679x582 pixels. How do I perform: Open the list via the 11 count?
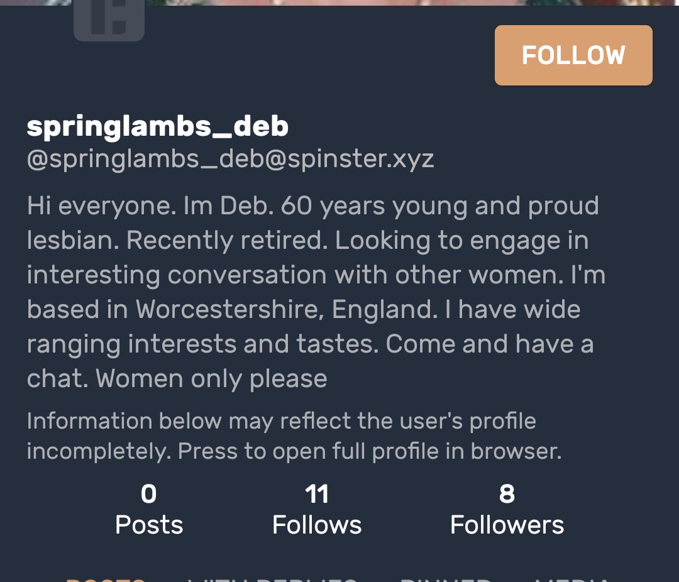tap(317, 494)
